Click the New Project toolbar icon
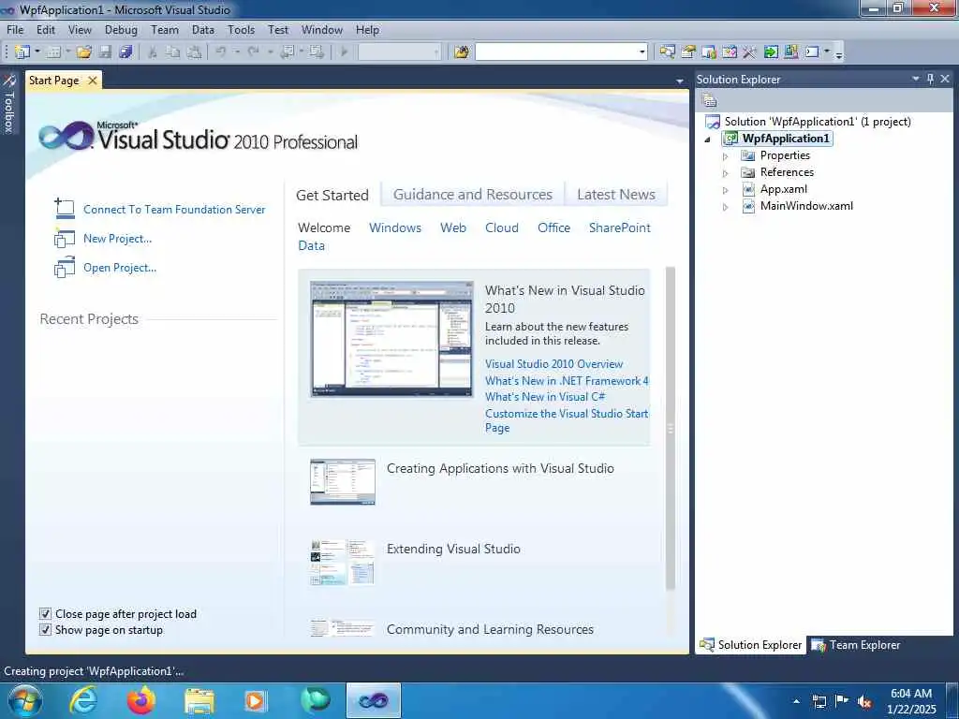This screenshot has width=959, height=719. (x=22, y=52)
